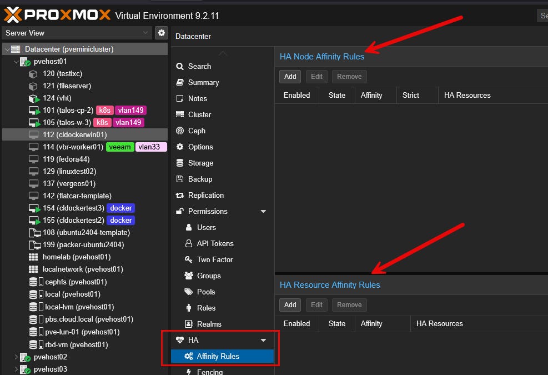Click the HA heartbeat icon

click(x=180, y=339)
